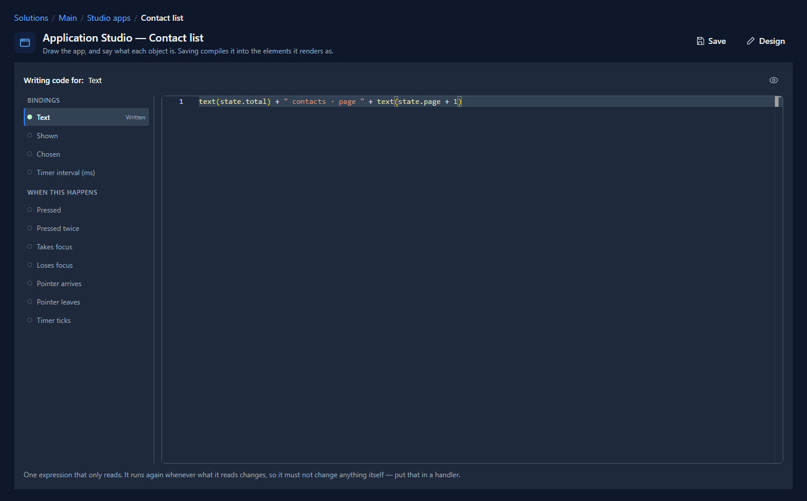Click the Written status label on Text
807x501 pixels.
(135, 117)
